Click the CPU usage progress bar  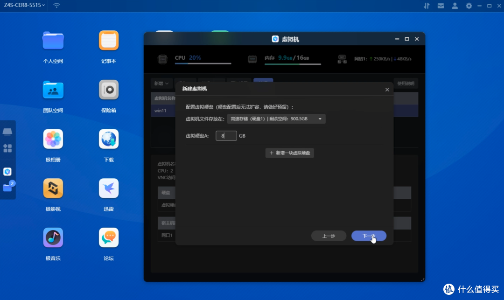click(203, 63)
